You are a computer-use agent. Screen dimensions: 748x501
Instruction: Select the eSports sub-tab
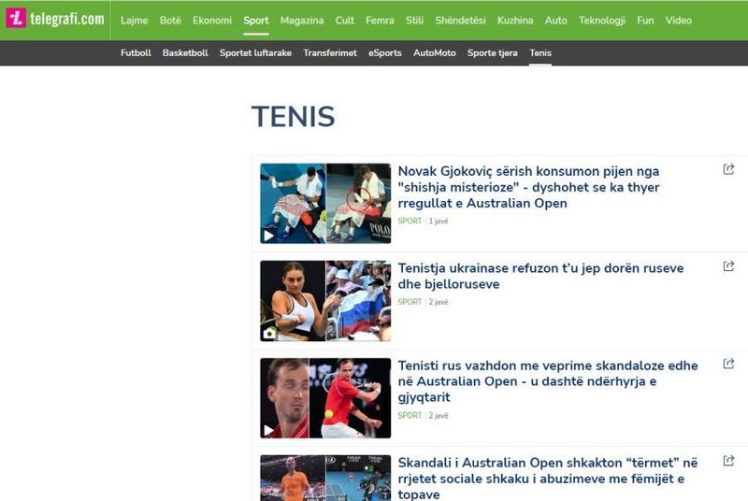point(385,53)
